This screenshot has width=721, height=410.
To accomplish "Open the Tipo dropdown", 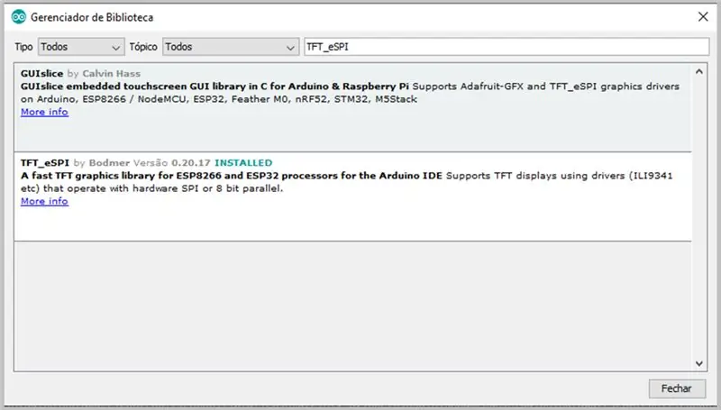I will point(81,47).
